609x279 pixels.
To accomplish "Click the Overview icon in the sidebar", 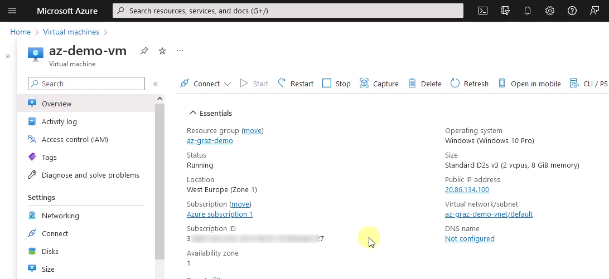I will pyautogui.click(x=32, y=103).
